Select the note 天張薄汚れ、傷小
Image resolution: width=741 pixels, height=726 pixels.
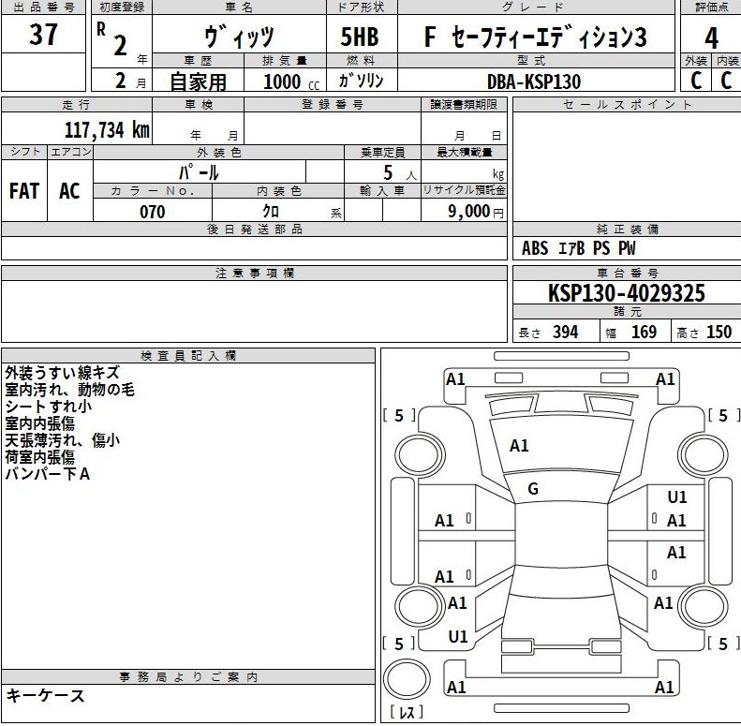63,440
